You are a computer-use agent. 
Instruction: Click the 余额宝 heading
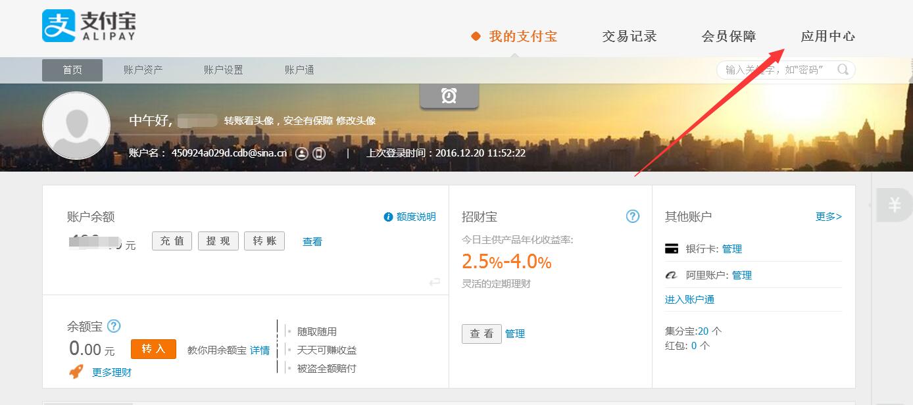pyautogui.click(x=85, y=326)
